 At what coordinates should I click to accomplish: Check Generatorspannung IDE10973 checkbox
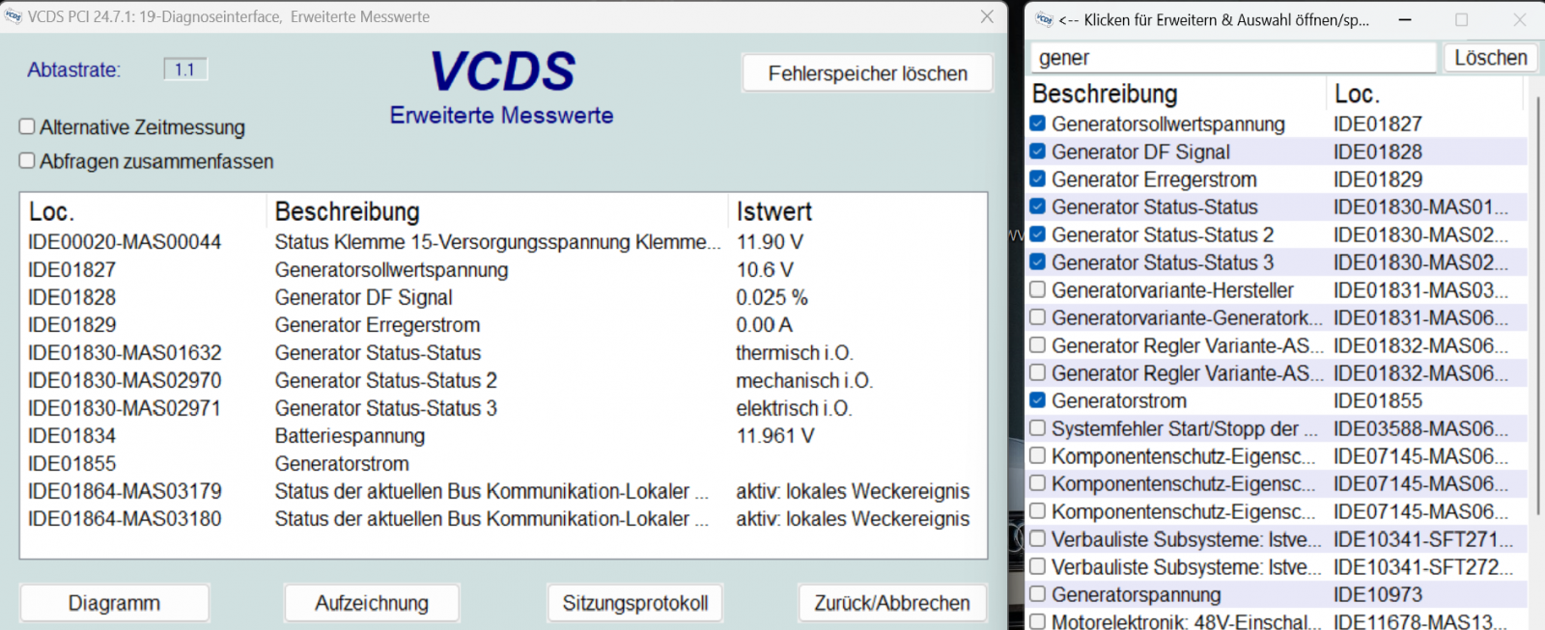coord(1037,594)
